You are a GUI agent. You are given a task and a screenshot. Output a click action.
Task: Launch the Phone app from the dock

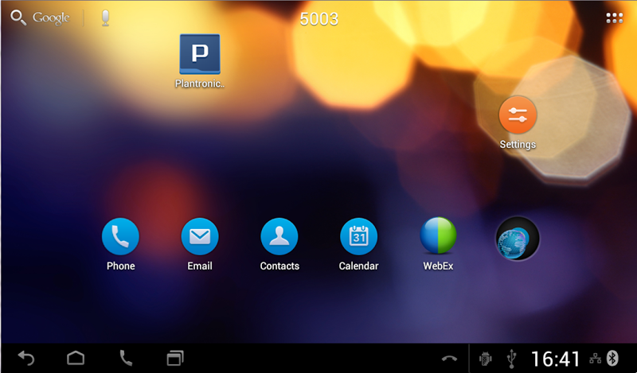tap(120, 235)
